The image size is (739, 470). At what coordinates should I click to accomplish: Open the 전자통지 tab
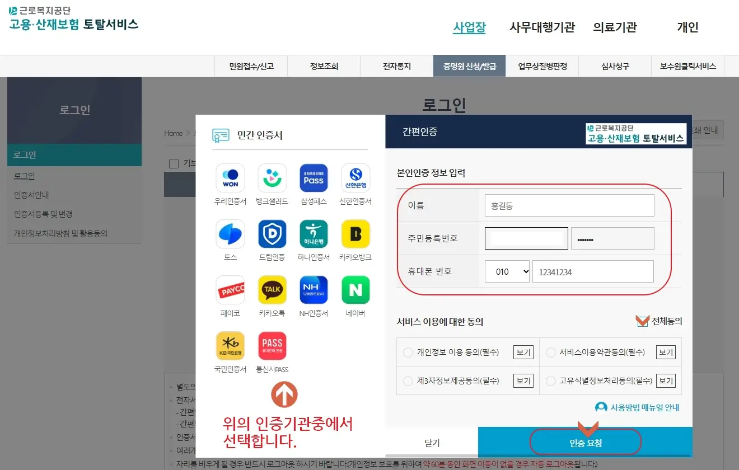397,66
